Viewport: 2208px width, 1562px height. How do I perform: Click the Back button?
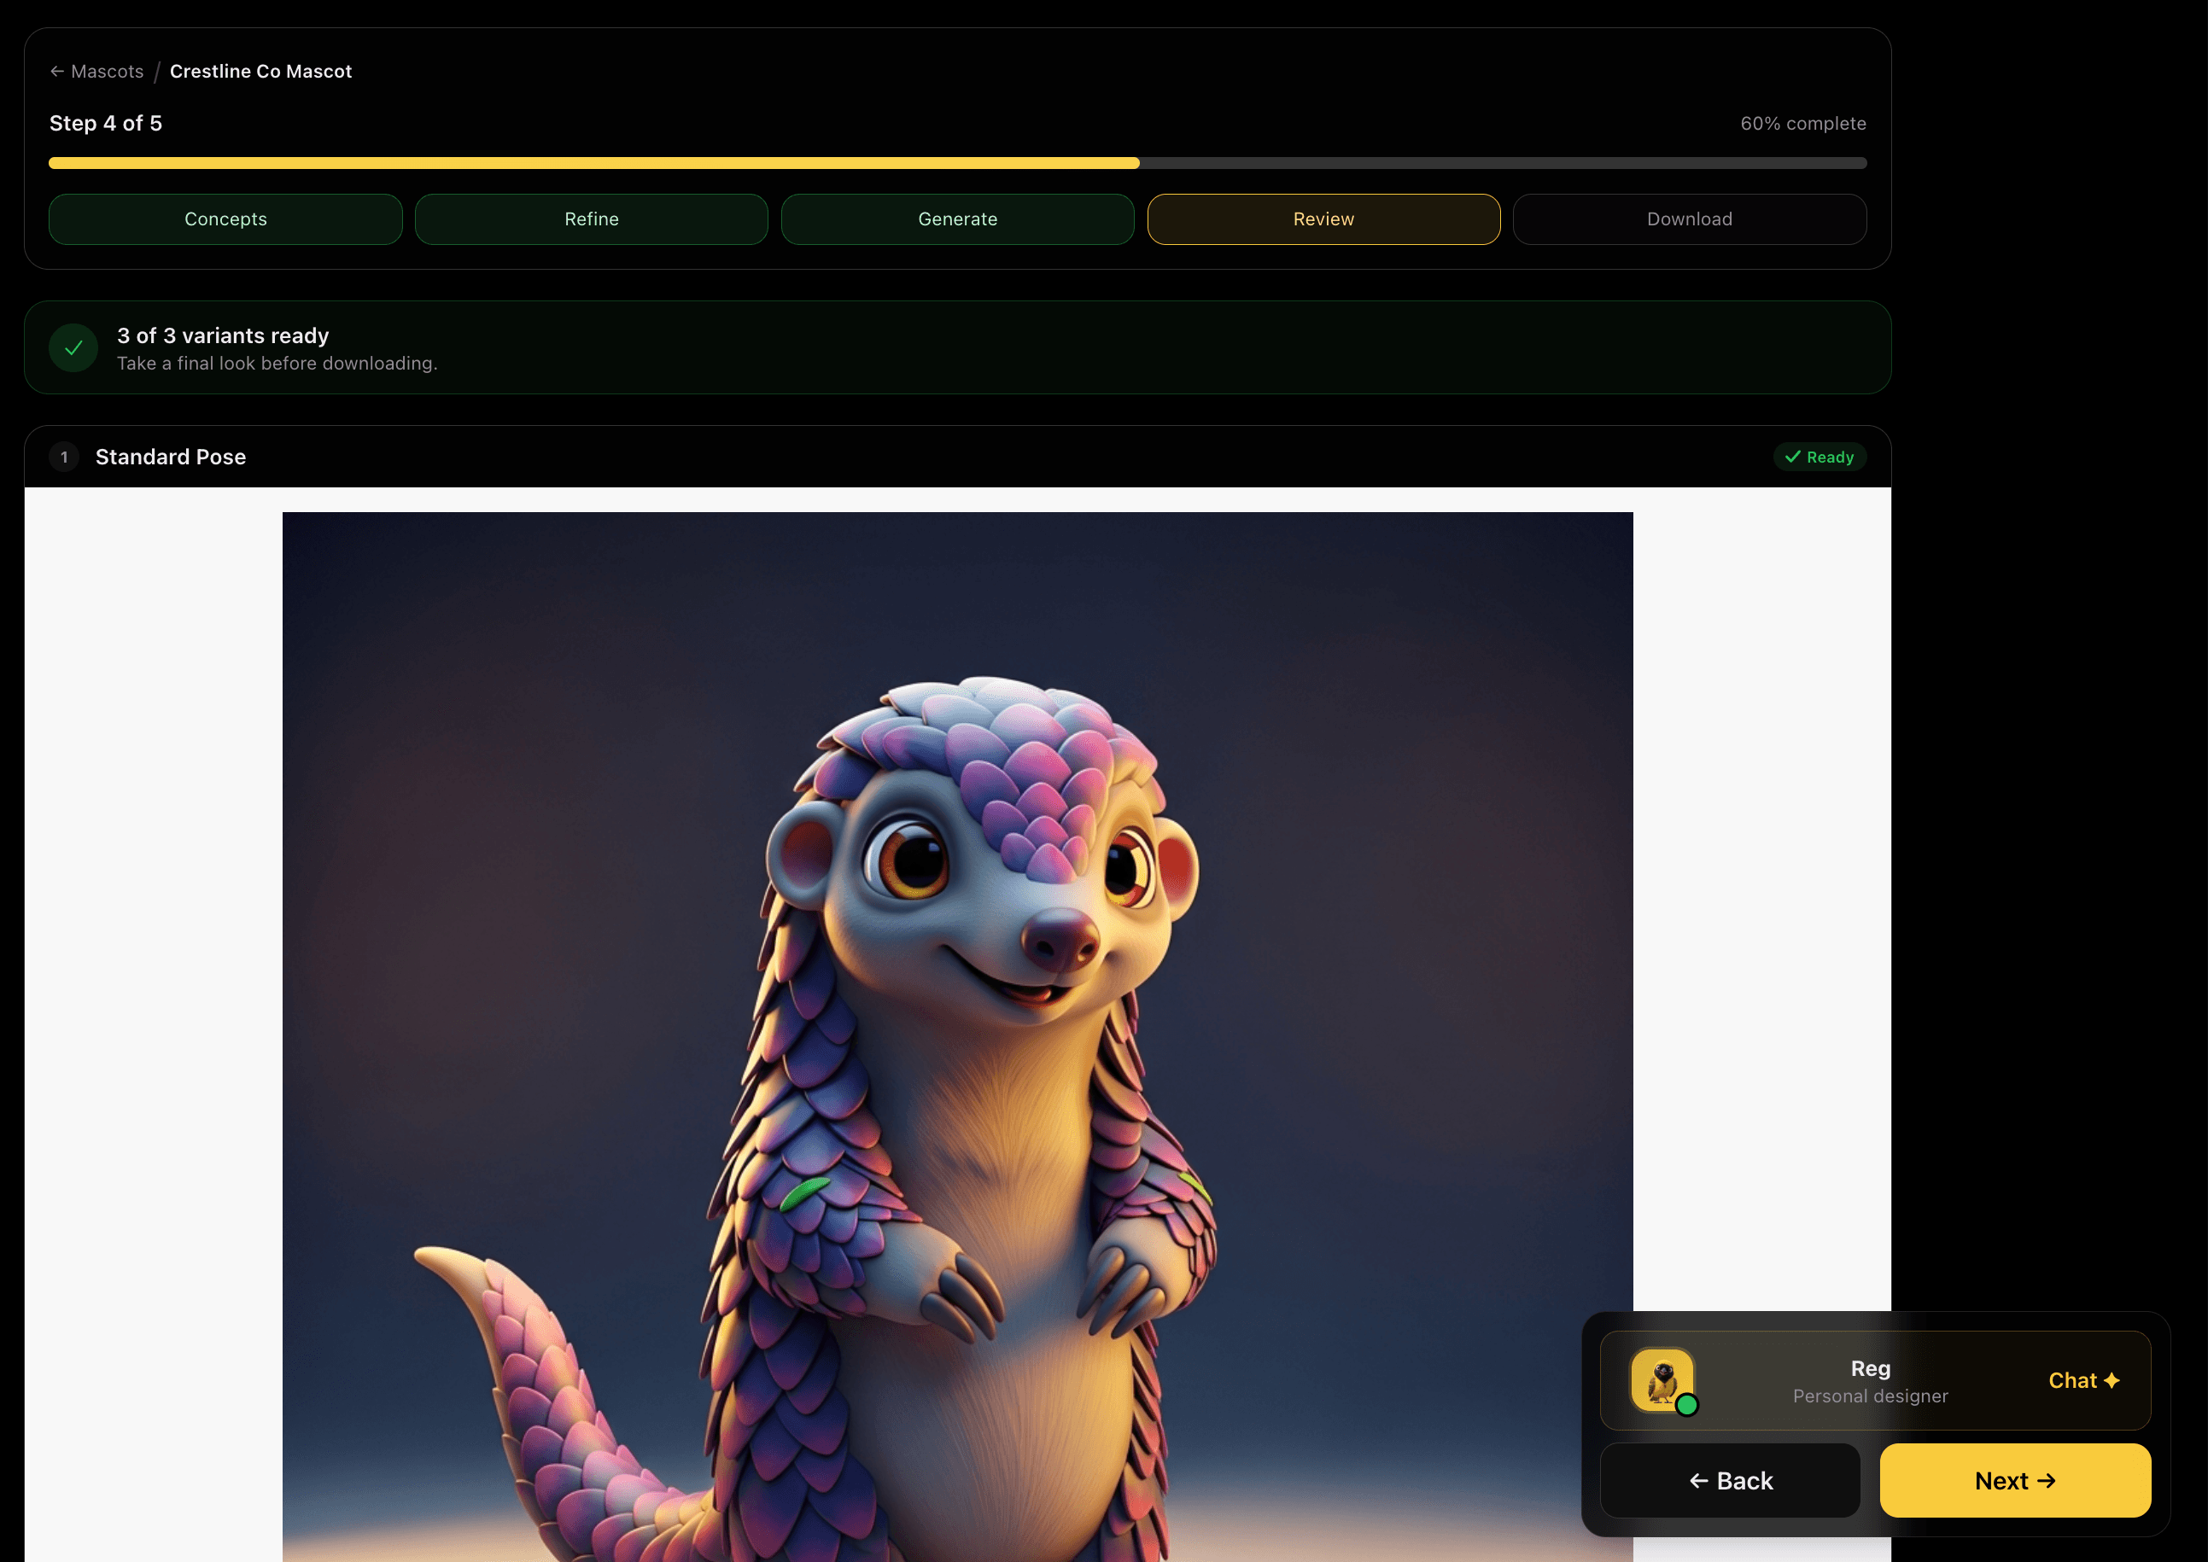click(x=1730, y=1480)
